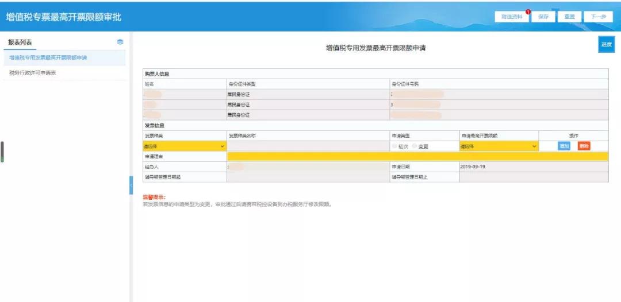621x302 pixels.
Task: Click the 辅导期管理日期起 field
Action: point(308,177)
